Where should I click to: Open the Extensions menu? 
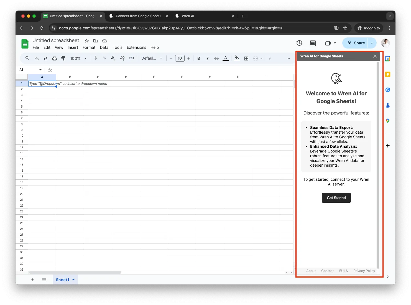(136, 47)
